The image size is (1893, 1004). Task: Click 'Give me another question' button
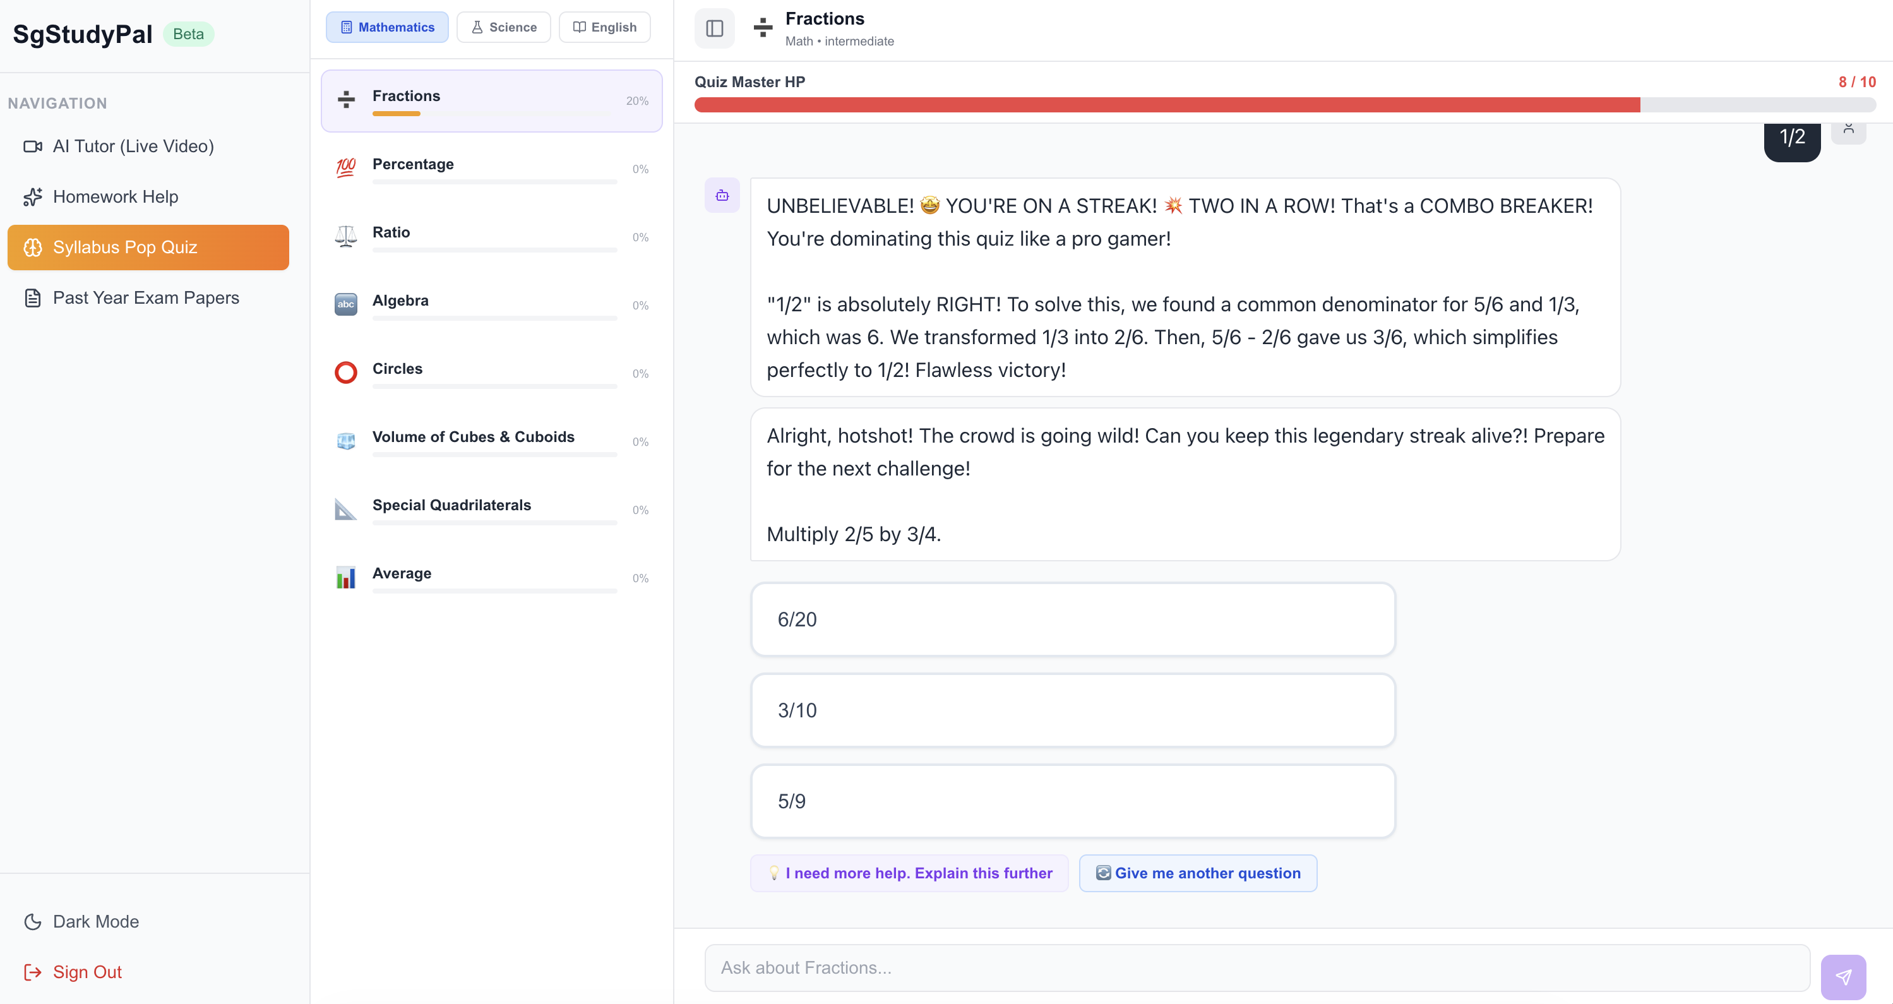click(x=1198, y=873)
